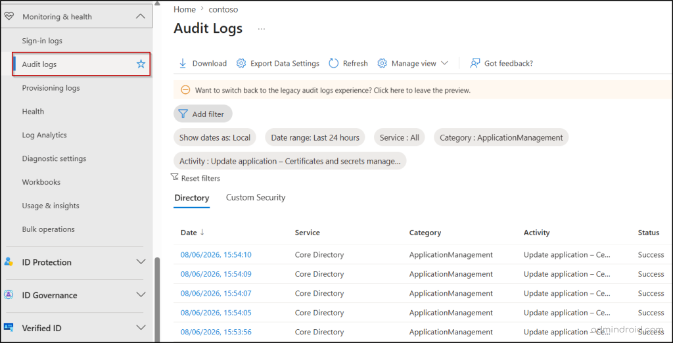Viewport: 673px width, 343px height.
Task: Go to Home in the breadcrumb
Action: 185,9
